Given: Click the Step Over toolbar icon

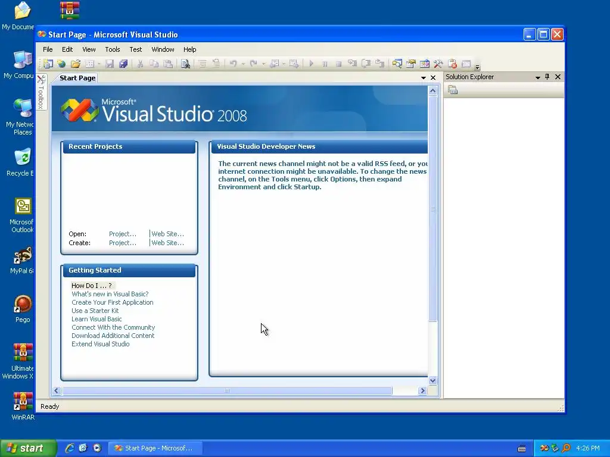Looking at the screenshot, I should pos(366,63).
